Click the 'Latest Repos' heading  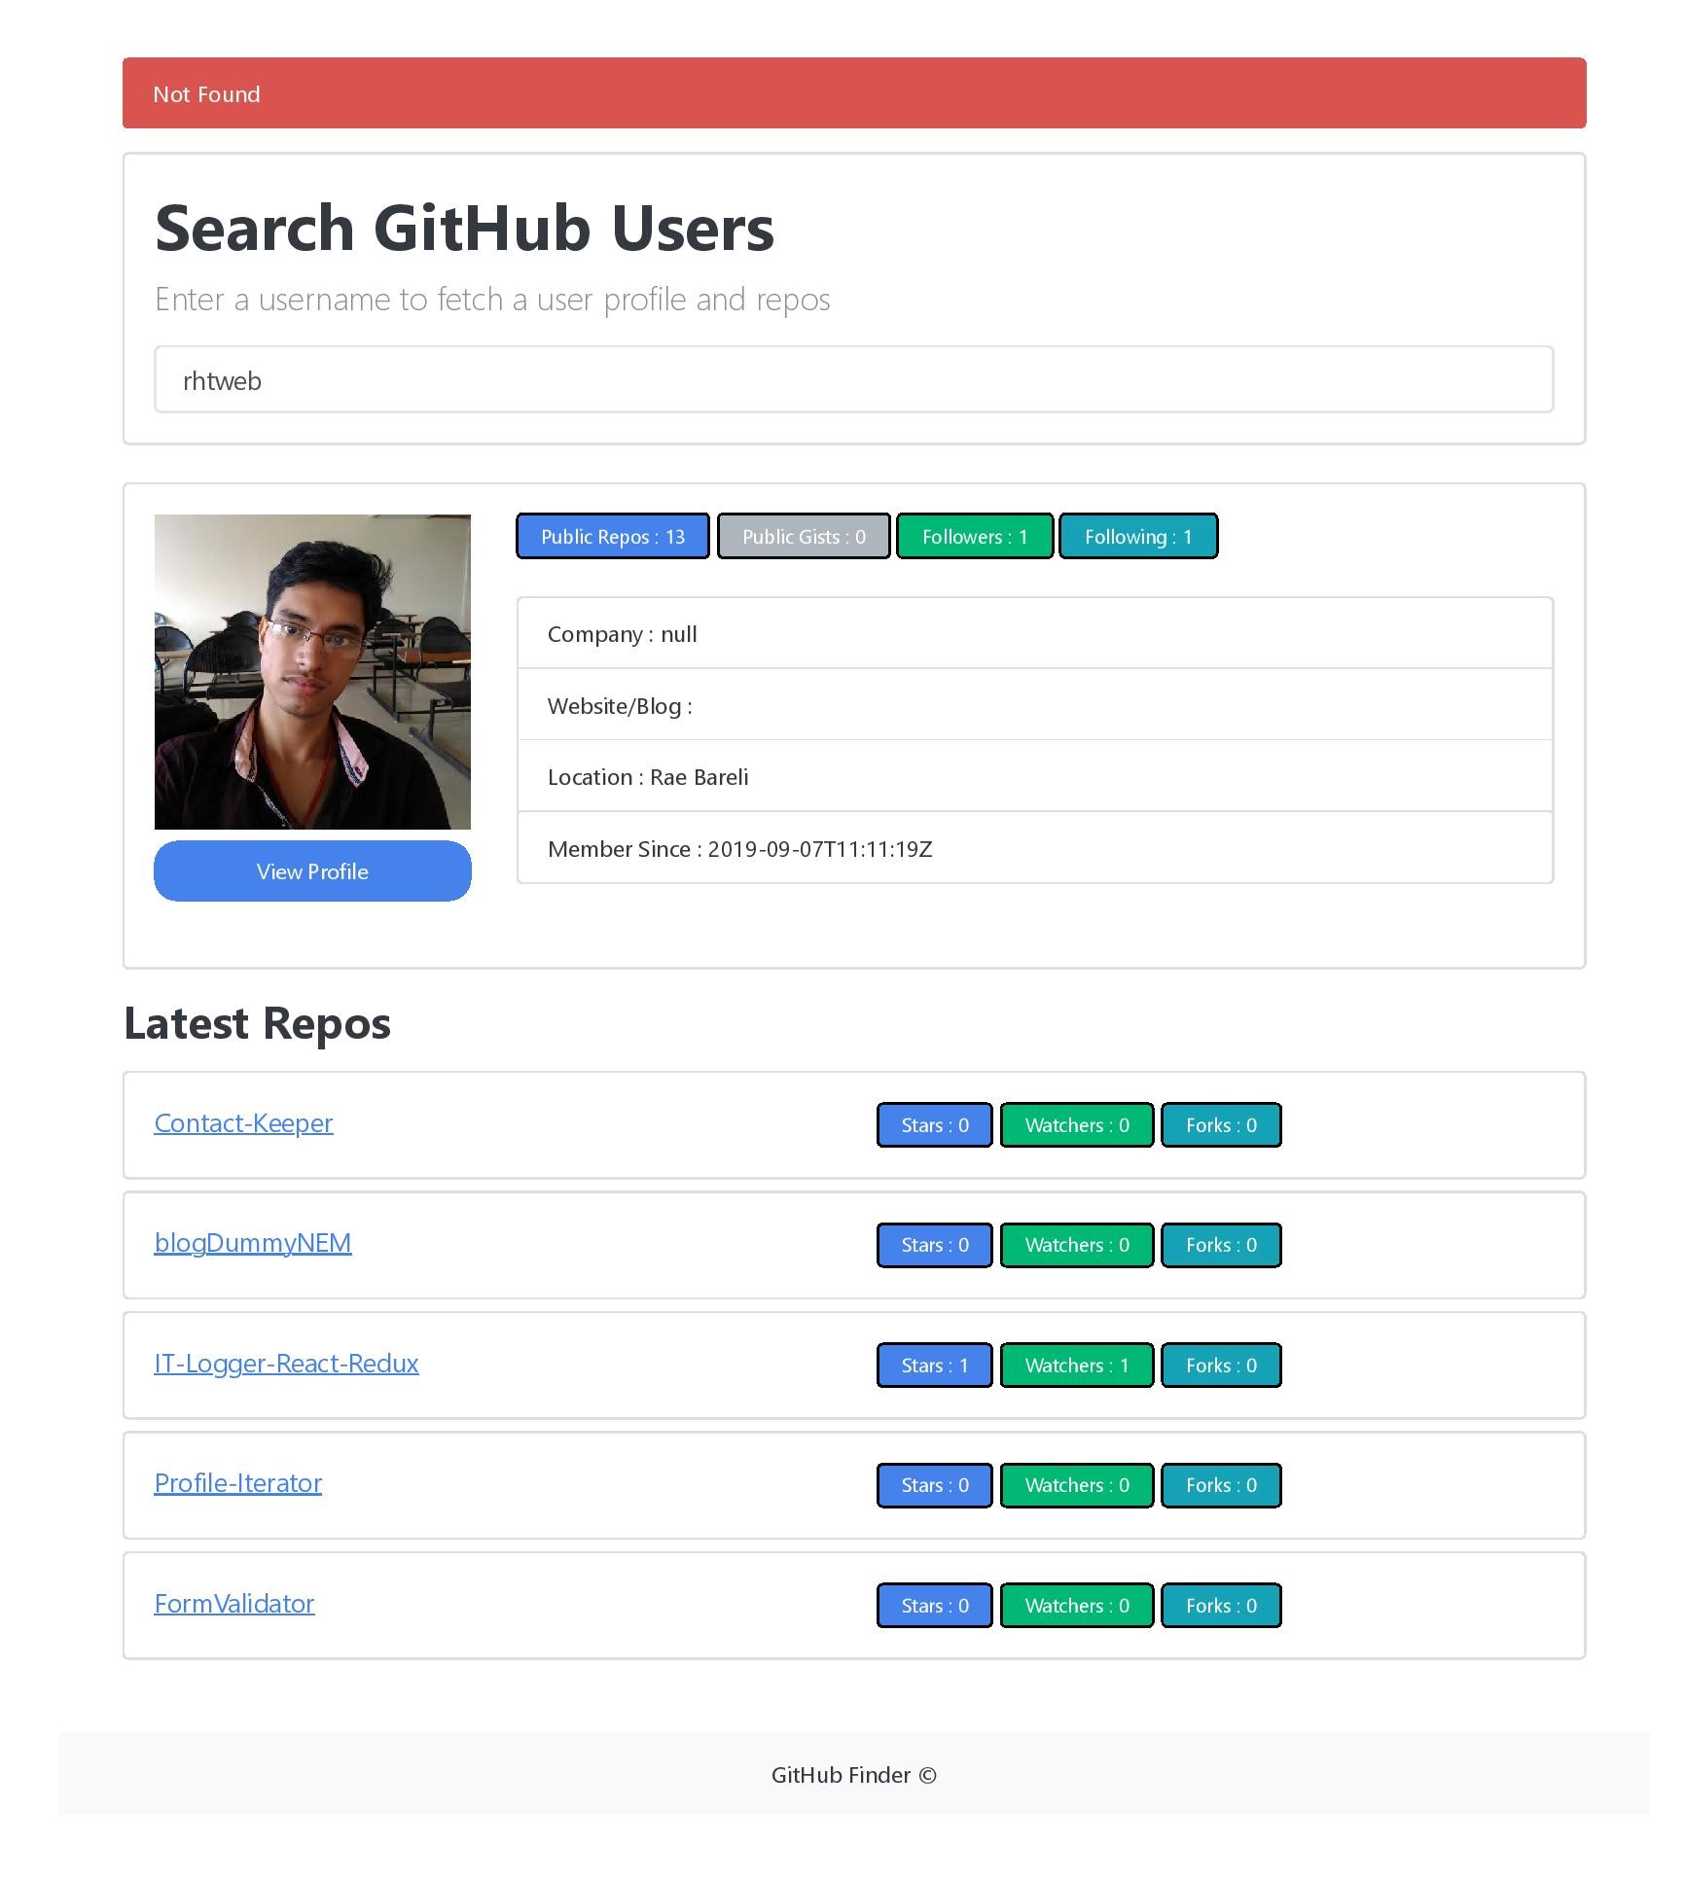(x=258, y=1024)
